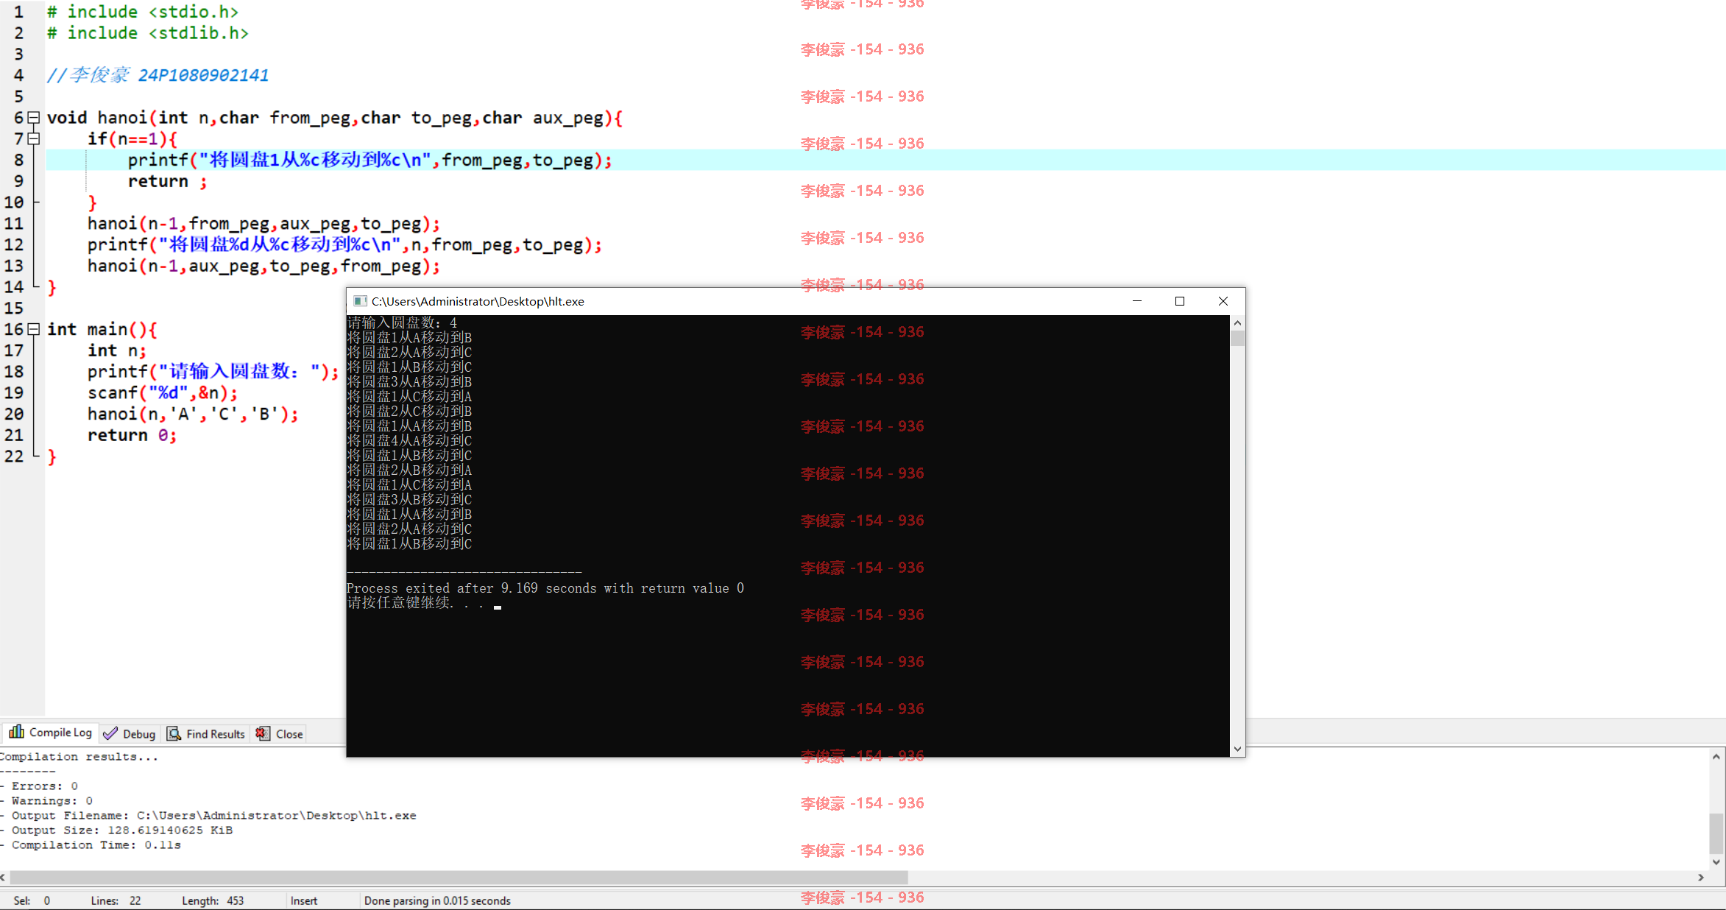Image resolution: width=1726 pixels, height=910 pixels.
Task: Click the 'int n;' declaration
Action: pos(117,351)
